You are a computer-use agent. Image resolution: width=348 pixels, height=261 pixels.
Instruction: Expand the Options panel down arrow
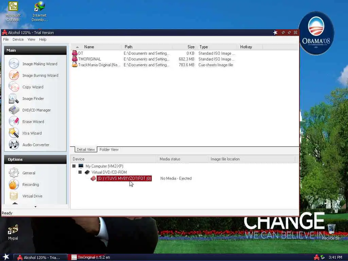pos(35,207)
